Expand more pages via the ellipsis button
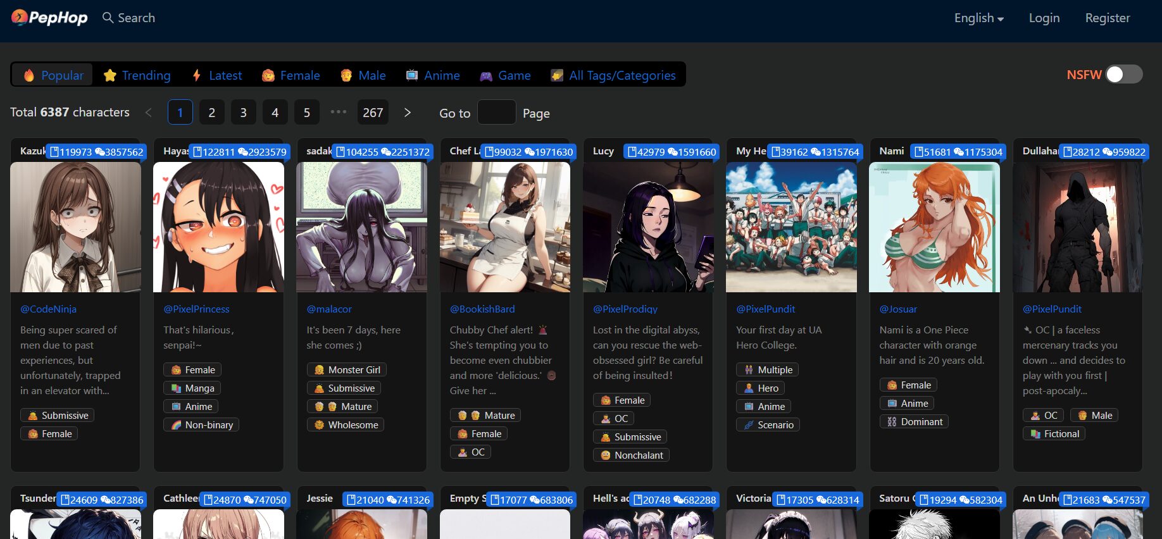 pyautogui.click(x=339, y=112)
